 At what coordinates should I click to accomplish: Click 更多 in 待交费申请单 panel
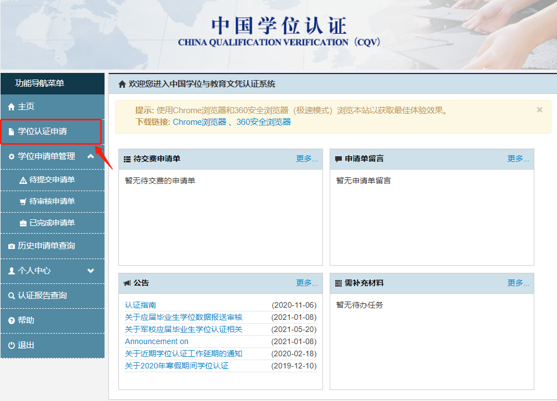[x=307, y=159]
